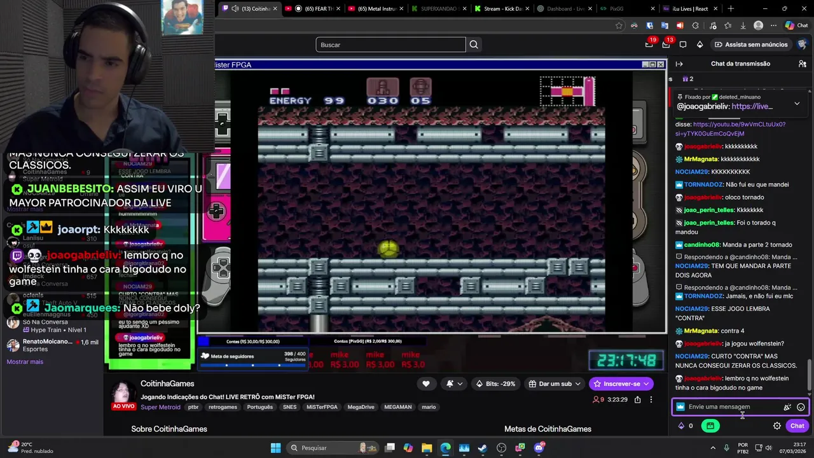Open the Copilot Chat button in the browser toolbar
Viewport: 814px width, 458px height.
click(x=797, y=25)
